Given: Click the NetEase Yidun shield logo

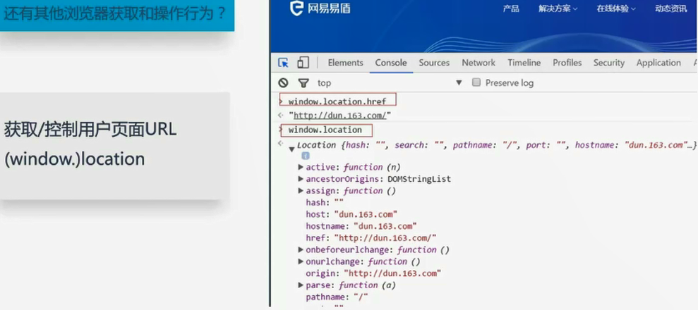Looking at the screenshot, I should coord(296,8).
